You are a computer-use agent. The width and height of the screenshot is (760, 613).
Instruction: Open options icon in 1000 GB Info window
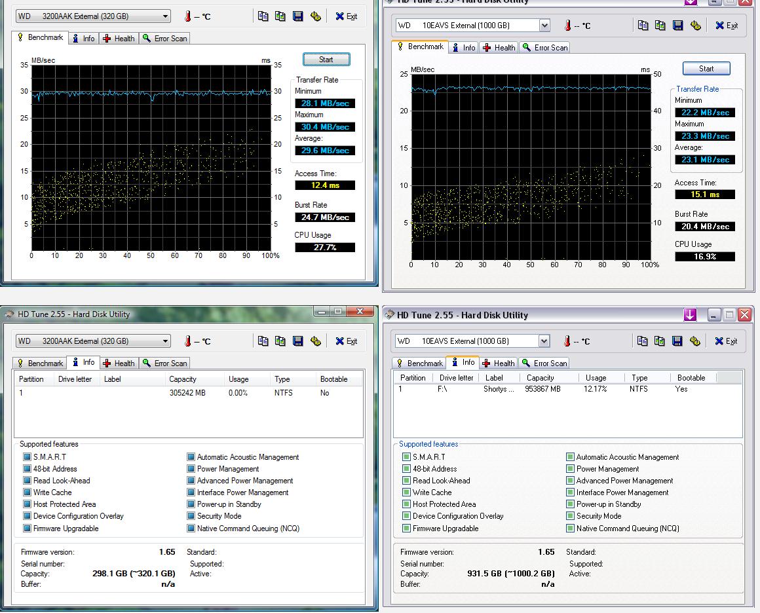(x=694, y=341)
